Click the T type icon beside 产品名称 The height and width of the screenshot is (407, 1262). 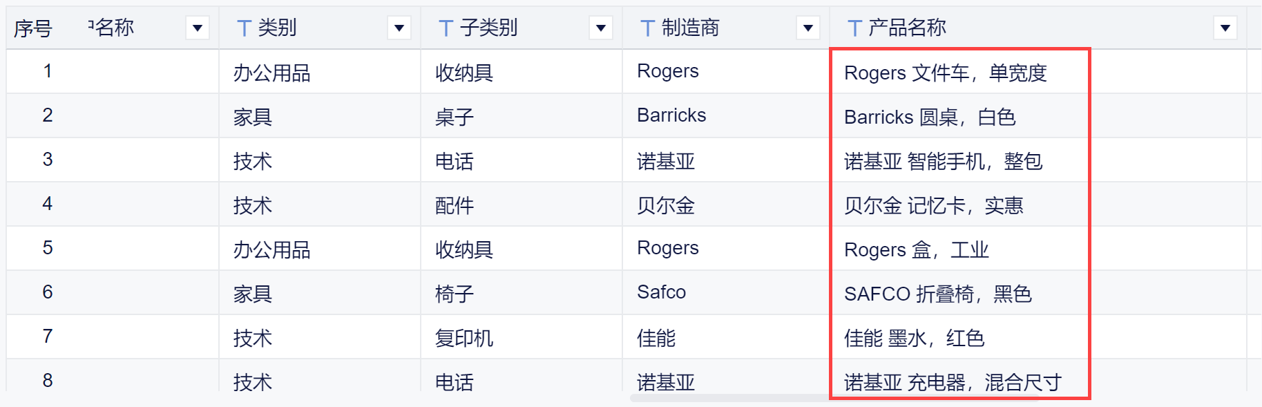point(854,28)
